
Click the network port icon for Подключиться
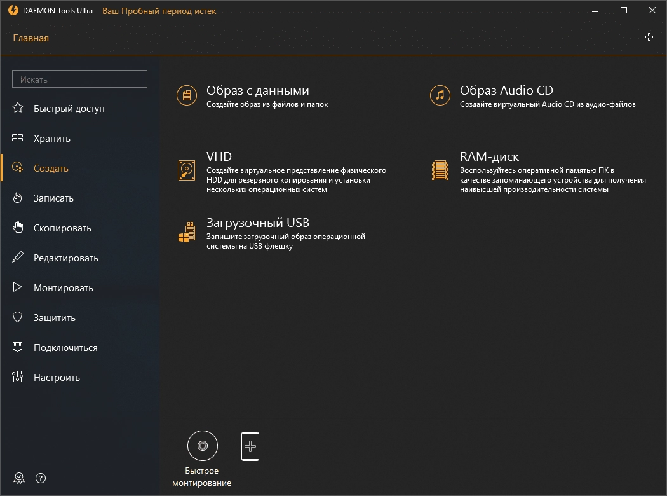[17, 347]
